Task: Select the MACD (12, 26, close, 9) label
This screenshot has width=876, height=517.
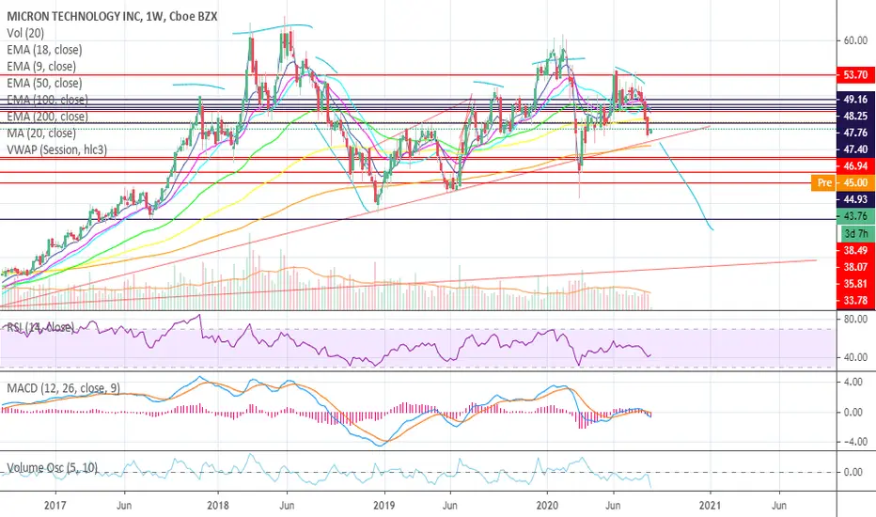Action: tap(63, 388)
